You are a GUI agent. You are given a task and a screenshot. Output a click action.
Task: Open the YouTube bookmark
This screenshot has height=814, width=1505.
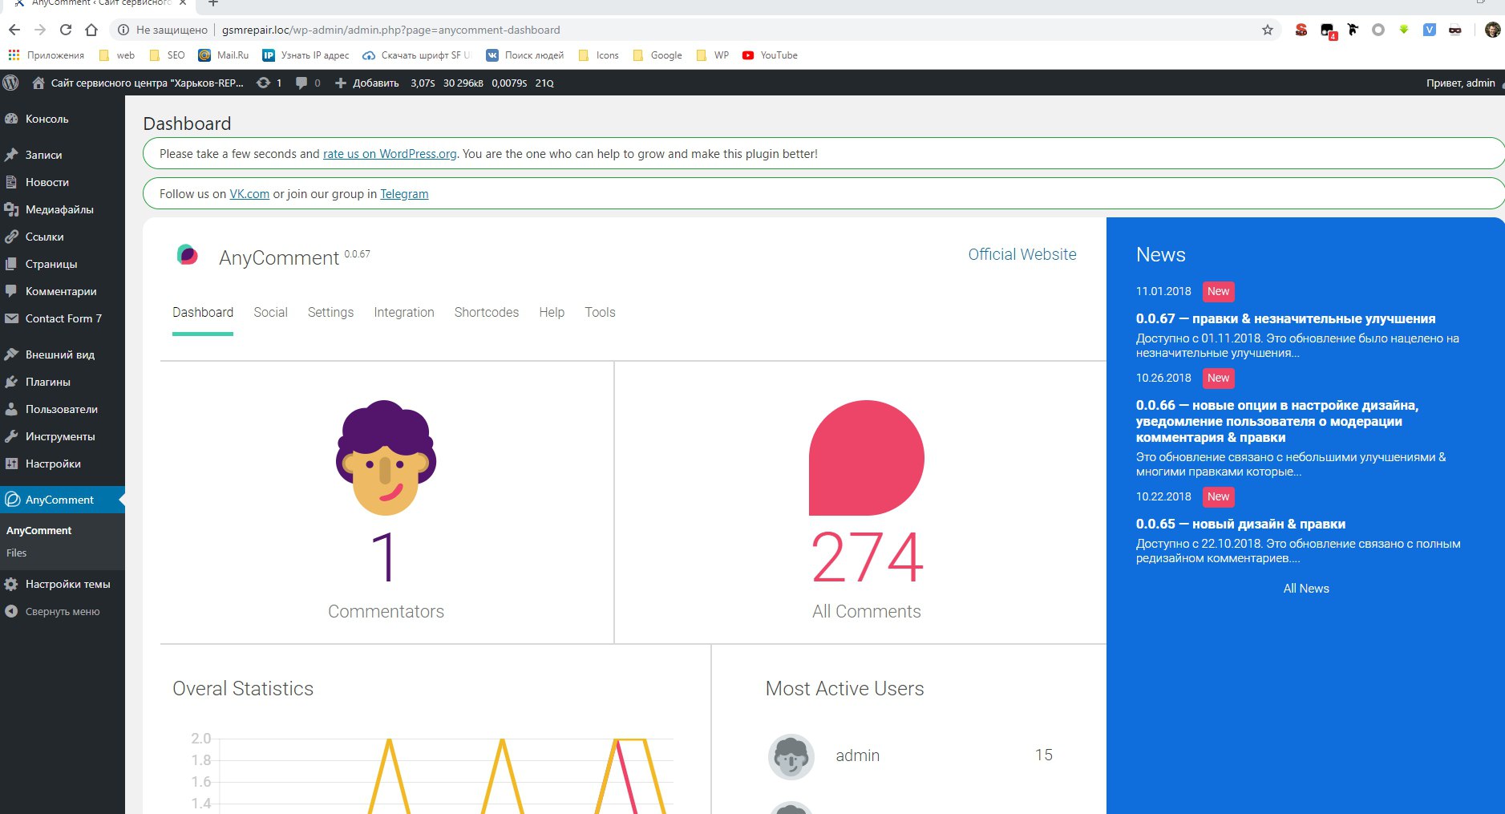click(x=770, y=55)
